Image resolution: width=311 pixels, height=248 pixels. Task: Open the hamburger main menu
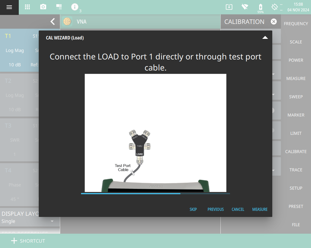9,7
